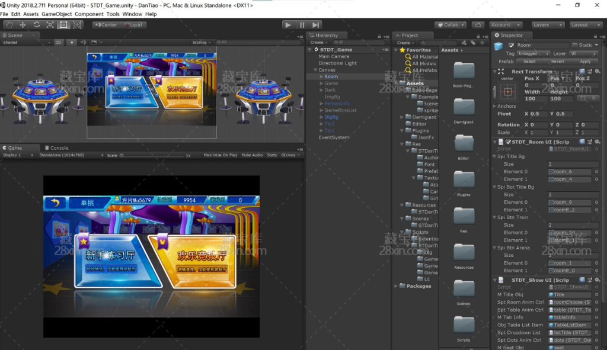Expand the Anchors section
Screen dimensions: 607x350
tap(494, 107)
